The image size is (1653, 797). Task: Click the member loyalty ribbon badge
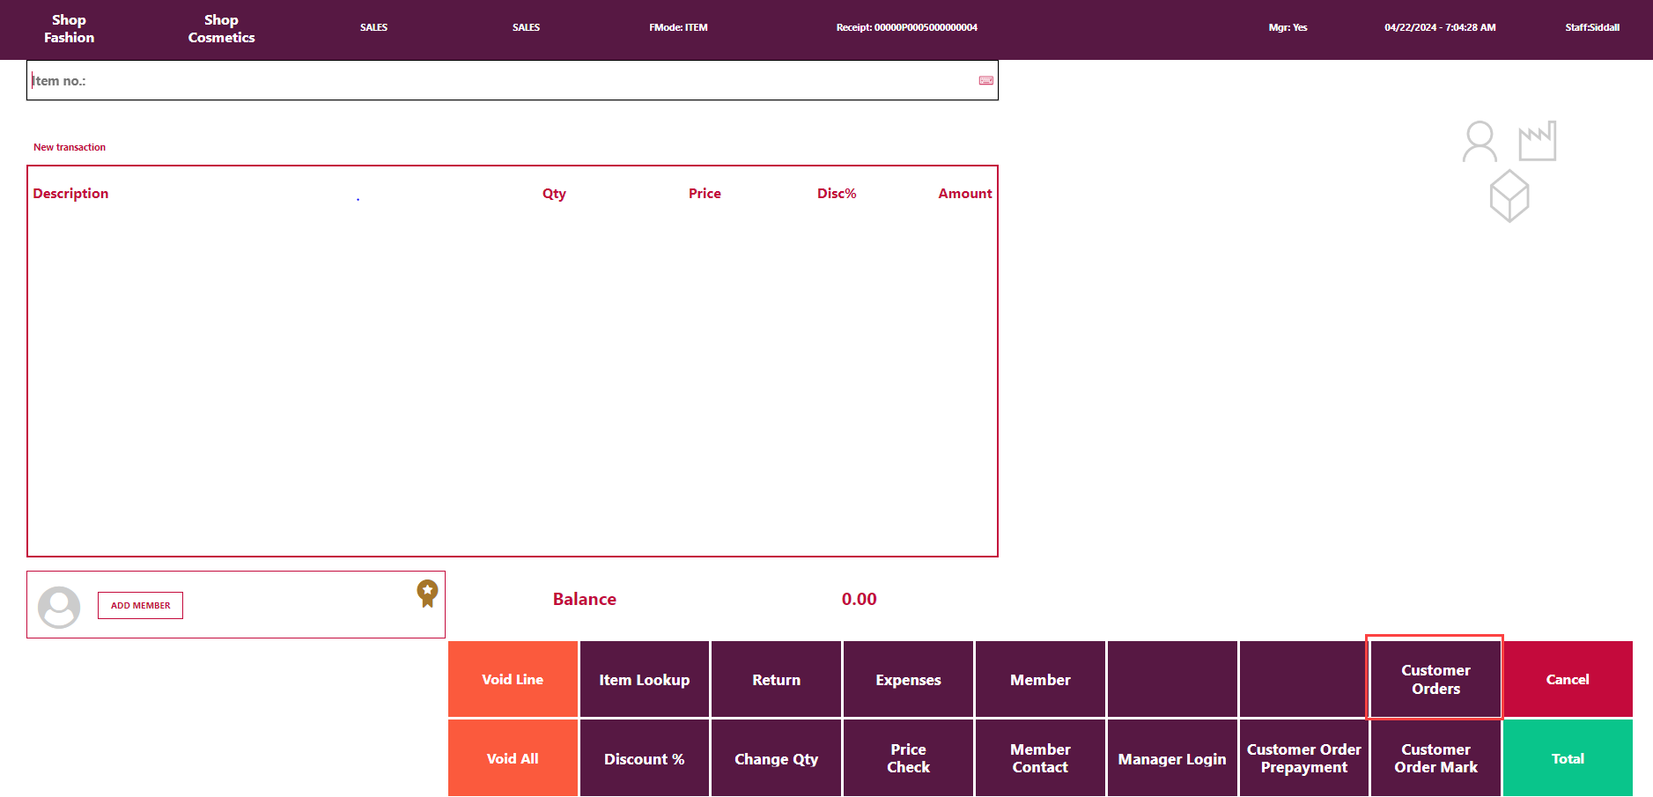427,594
